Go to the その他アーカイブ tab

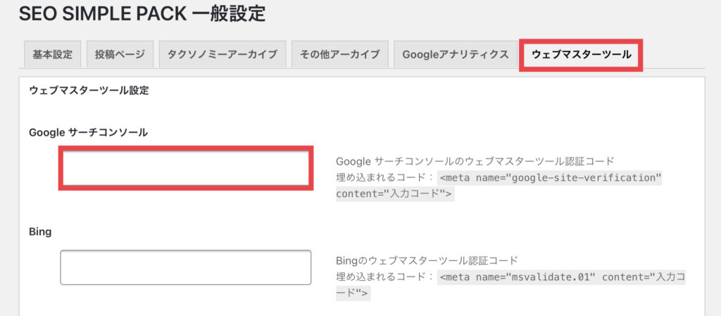pos(340,55)
